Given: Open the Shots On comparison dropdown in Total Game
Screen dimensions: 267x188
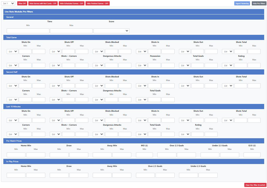Looking at the screenshot, I should (x=12, y=51).
